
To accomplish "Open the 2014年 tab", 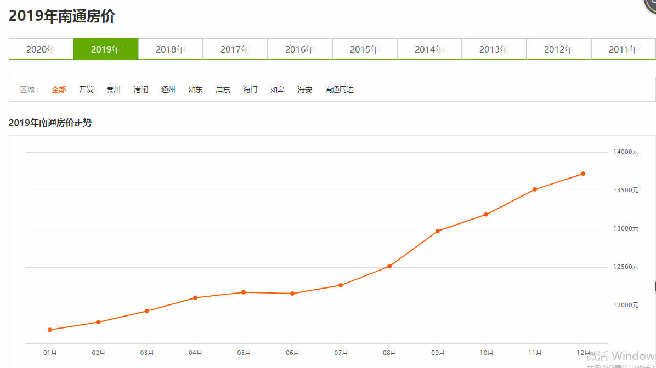I will 429,49.
